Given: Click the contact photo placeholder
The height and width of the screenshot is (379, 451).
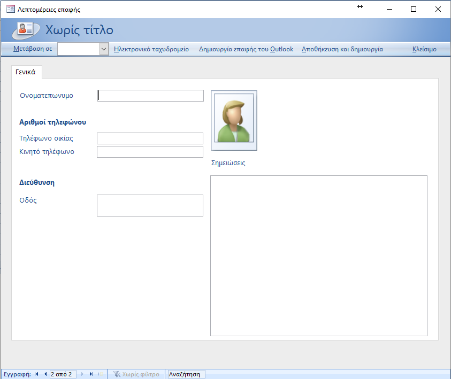Looking at the screenshot, I should pyautogui.click(x=234, y=120).
